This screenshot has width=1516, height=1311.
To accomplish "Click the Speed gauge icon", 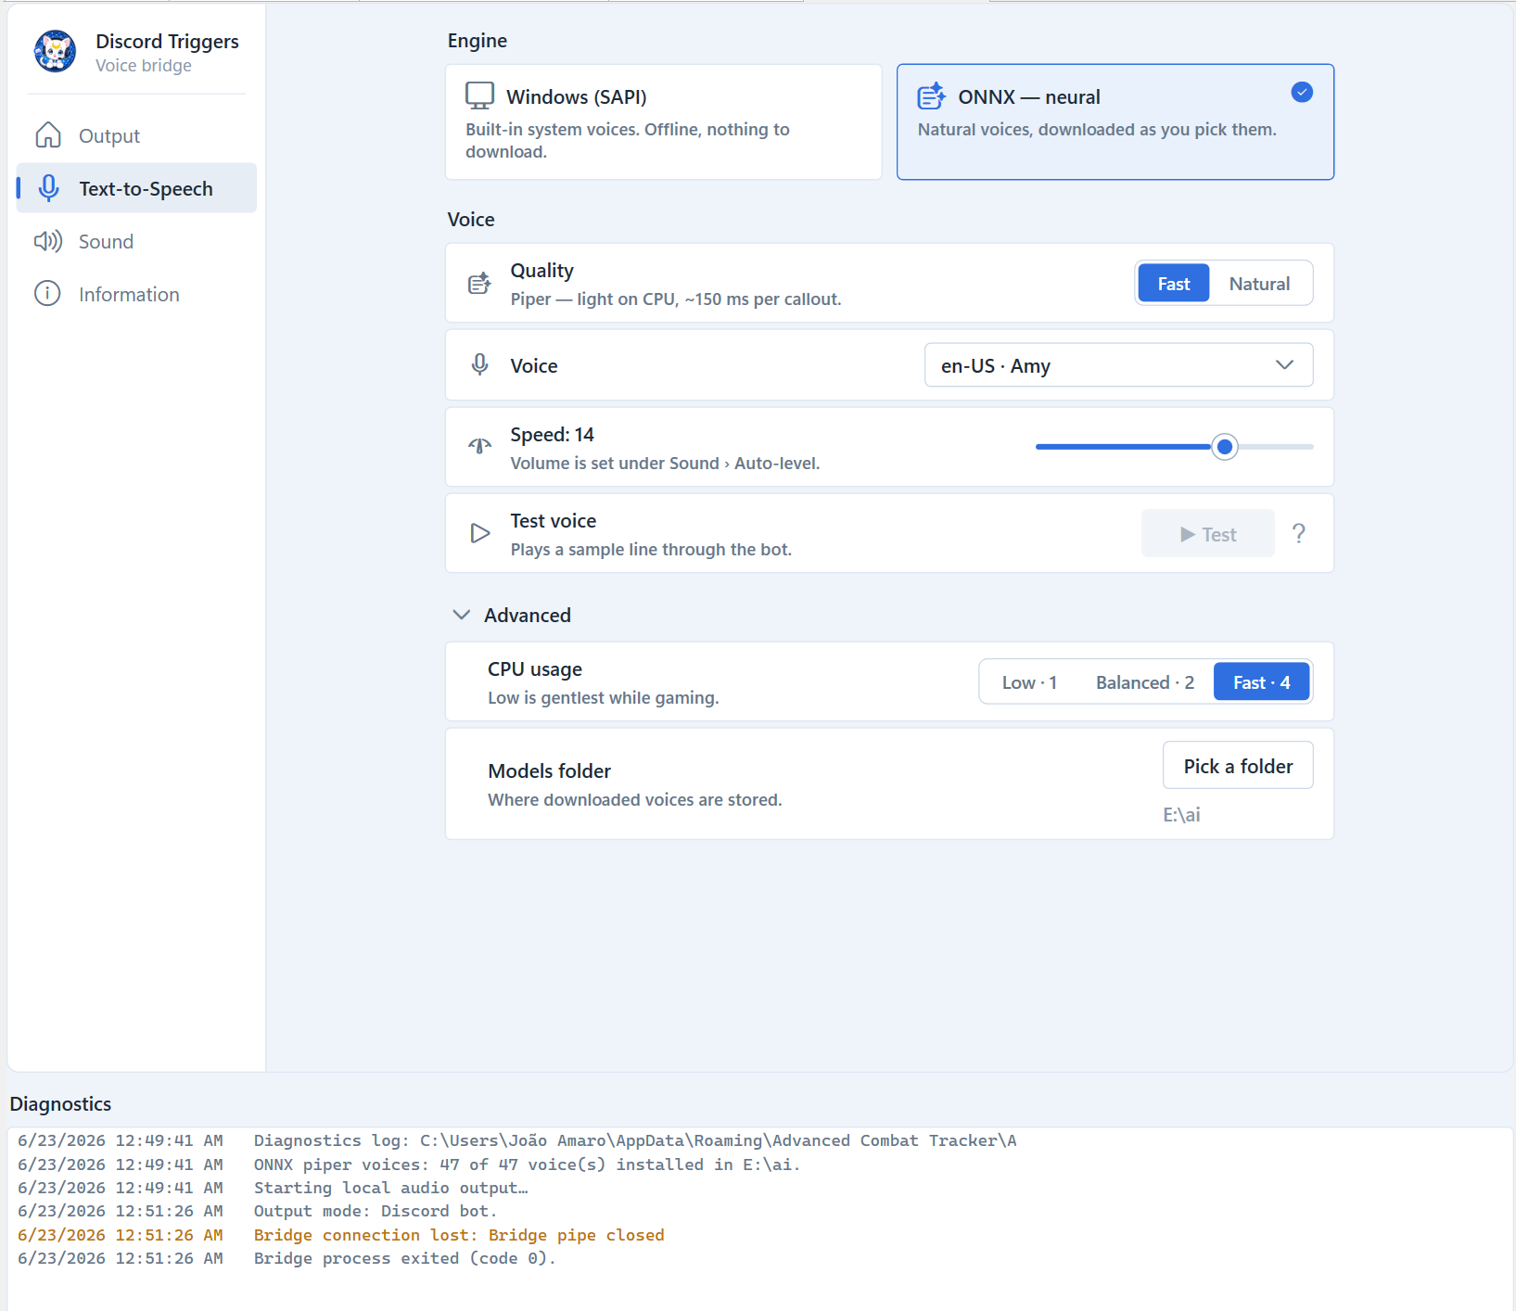I will click(x=479, y=446).
